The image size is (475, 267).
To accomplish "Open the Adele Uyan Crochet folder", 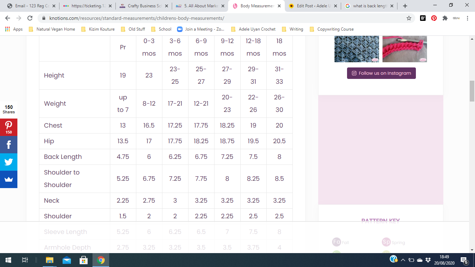I will pos(253,29).
